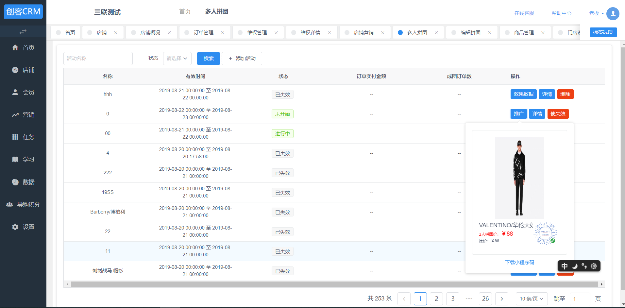The image size is (625, 308).
Task: Click the 下载小程序码 link
Action: coord(519,263)
